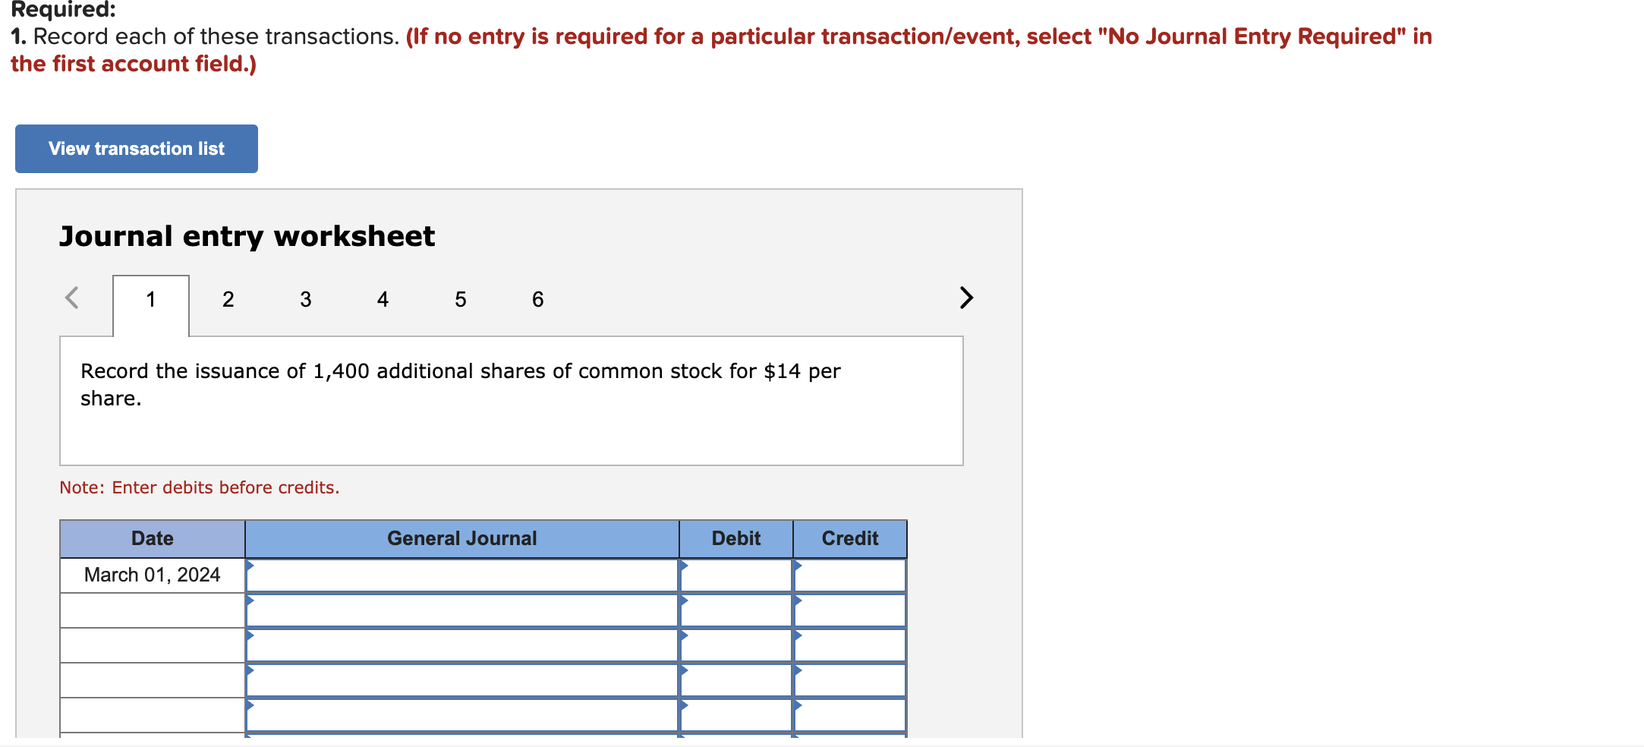This screenshot has height=747, width=1644.
Task: Click the General Journal column header
Action: coord(463,538)
